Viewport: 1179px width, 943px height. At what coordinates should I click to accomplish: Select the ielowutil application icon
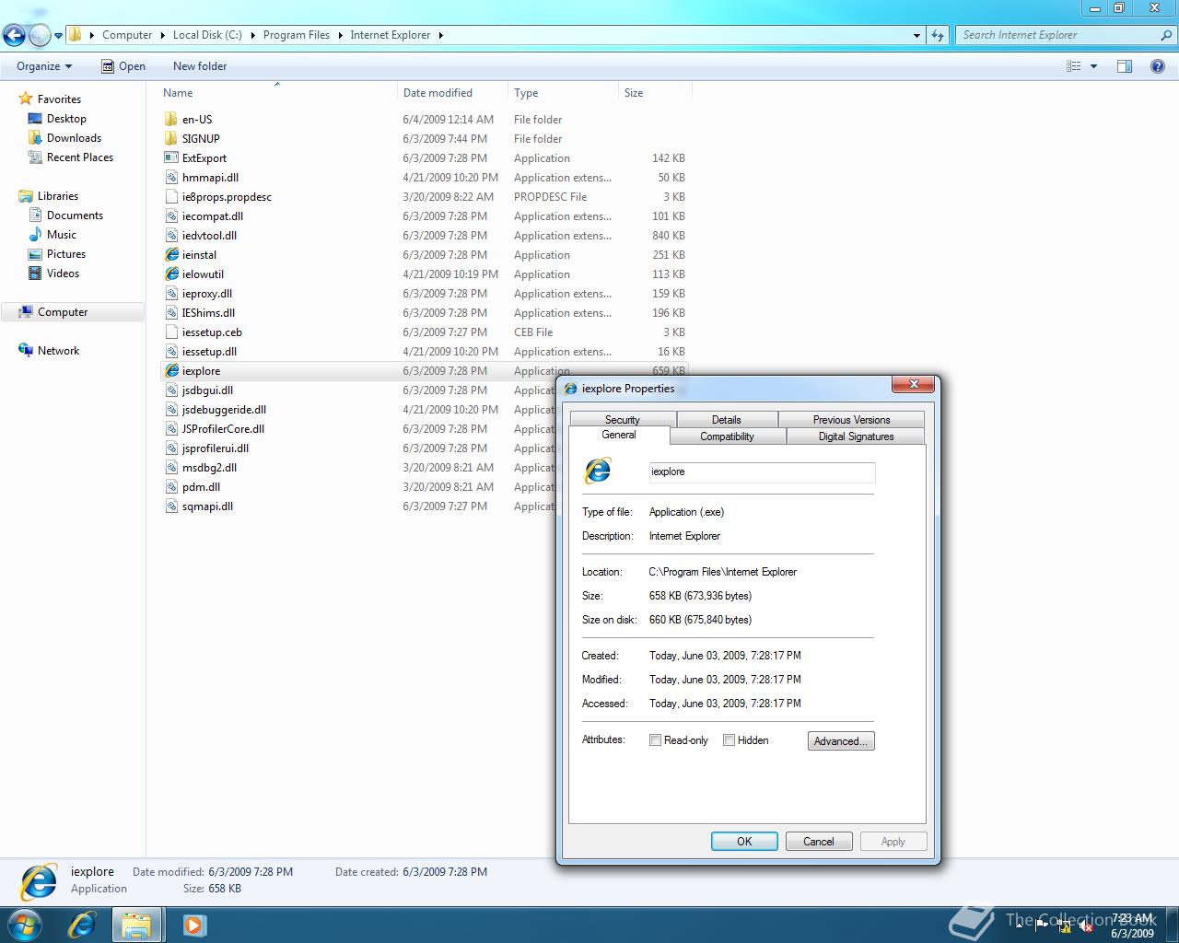pos(171,274)
